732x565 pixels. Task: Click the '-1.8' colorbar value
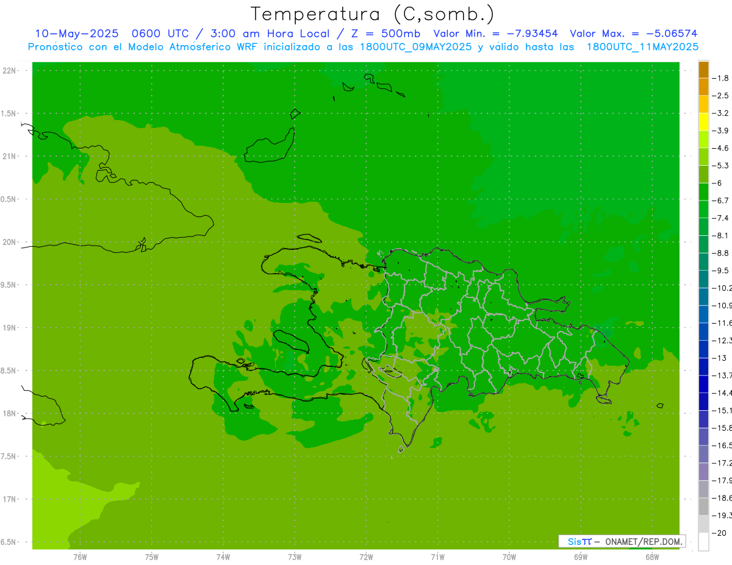coord(720,78)
